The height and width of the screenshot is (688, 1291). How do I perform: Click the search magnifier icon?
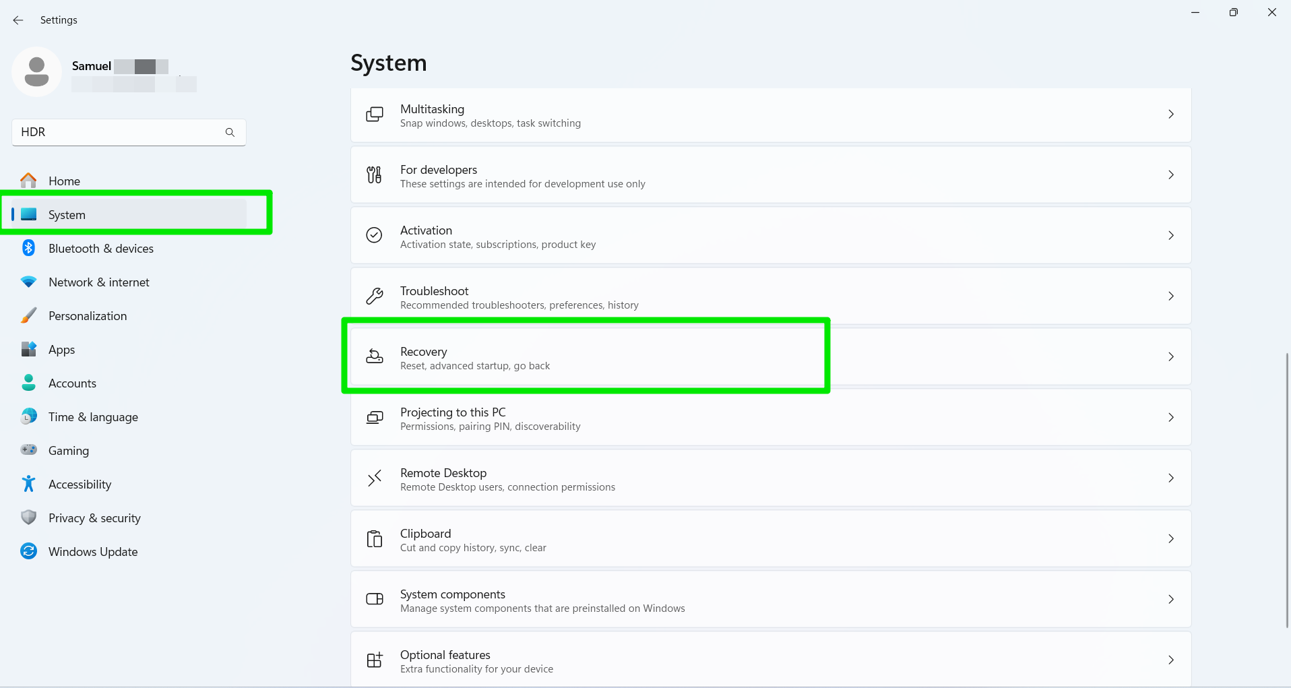click(x=230, y=133)
